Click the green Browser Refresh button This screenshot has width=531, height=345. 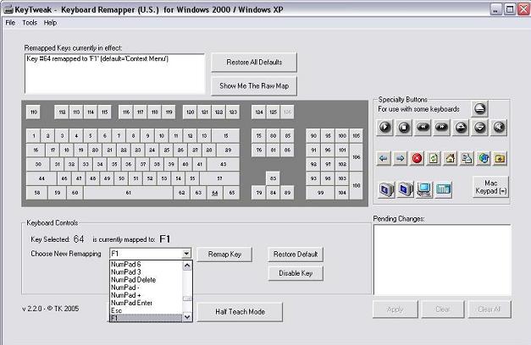click(x=434, y=158)
